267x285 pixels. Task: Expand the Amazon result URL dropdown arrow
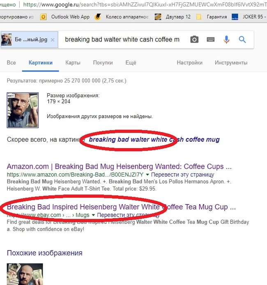[147, 175]
